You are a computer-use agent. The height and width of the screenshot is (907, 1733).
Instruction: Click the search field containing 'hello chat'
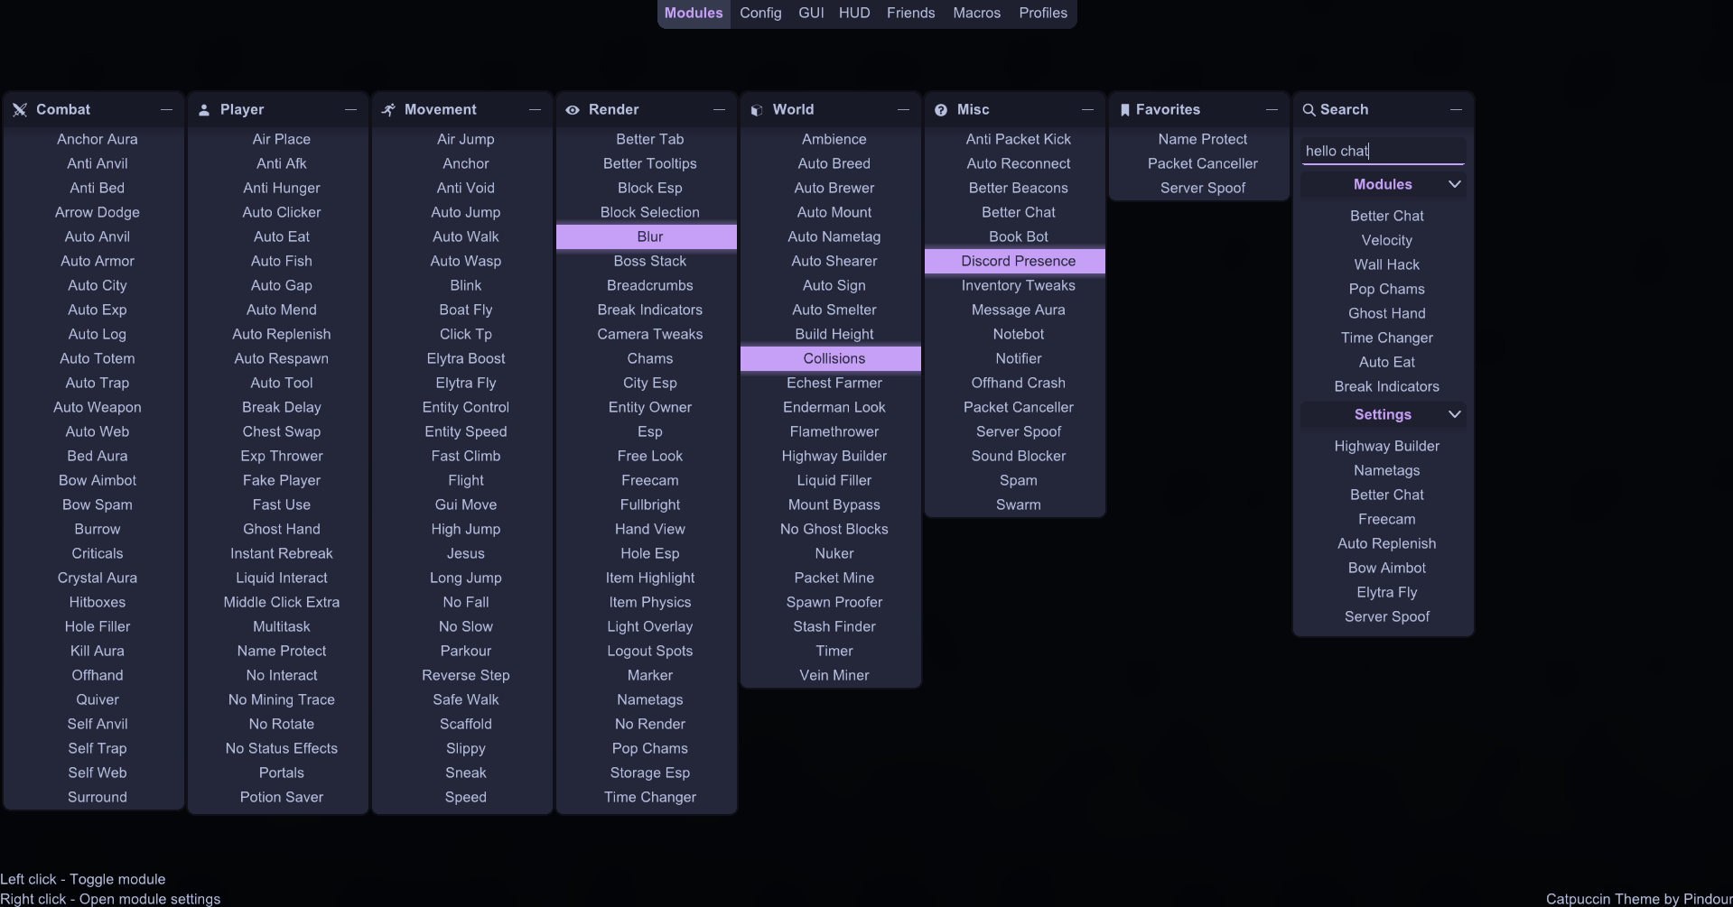click(x=1382, y=151)
